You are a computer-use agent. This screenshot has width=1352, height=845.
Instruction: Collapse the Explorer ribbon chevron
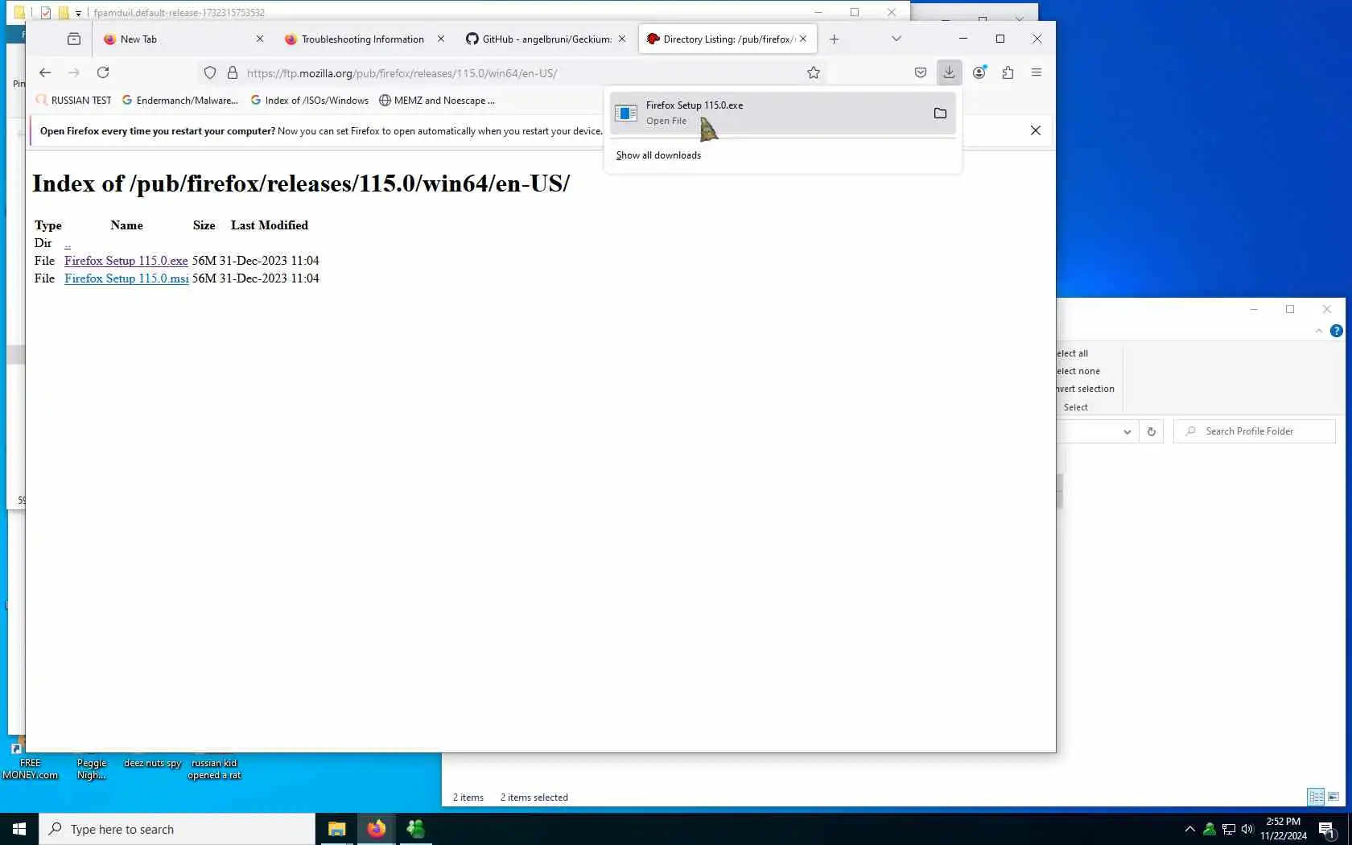[1319, 331]
